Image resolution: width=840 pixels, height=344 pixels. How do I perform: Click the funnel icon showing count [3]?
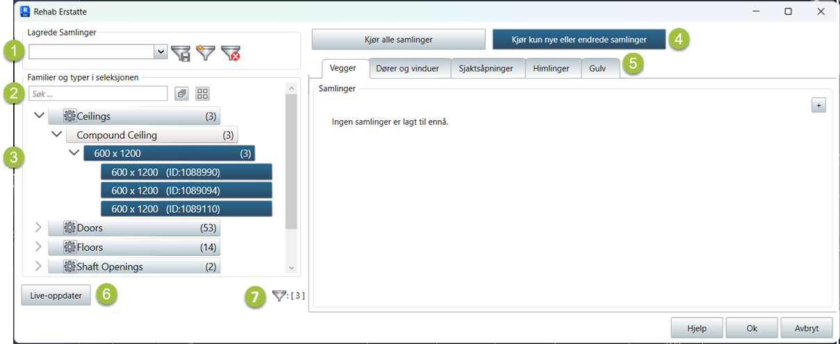point(279,296)
